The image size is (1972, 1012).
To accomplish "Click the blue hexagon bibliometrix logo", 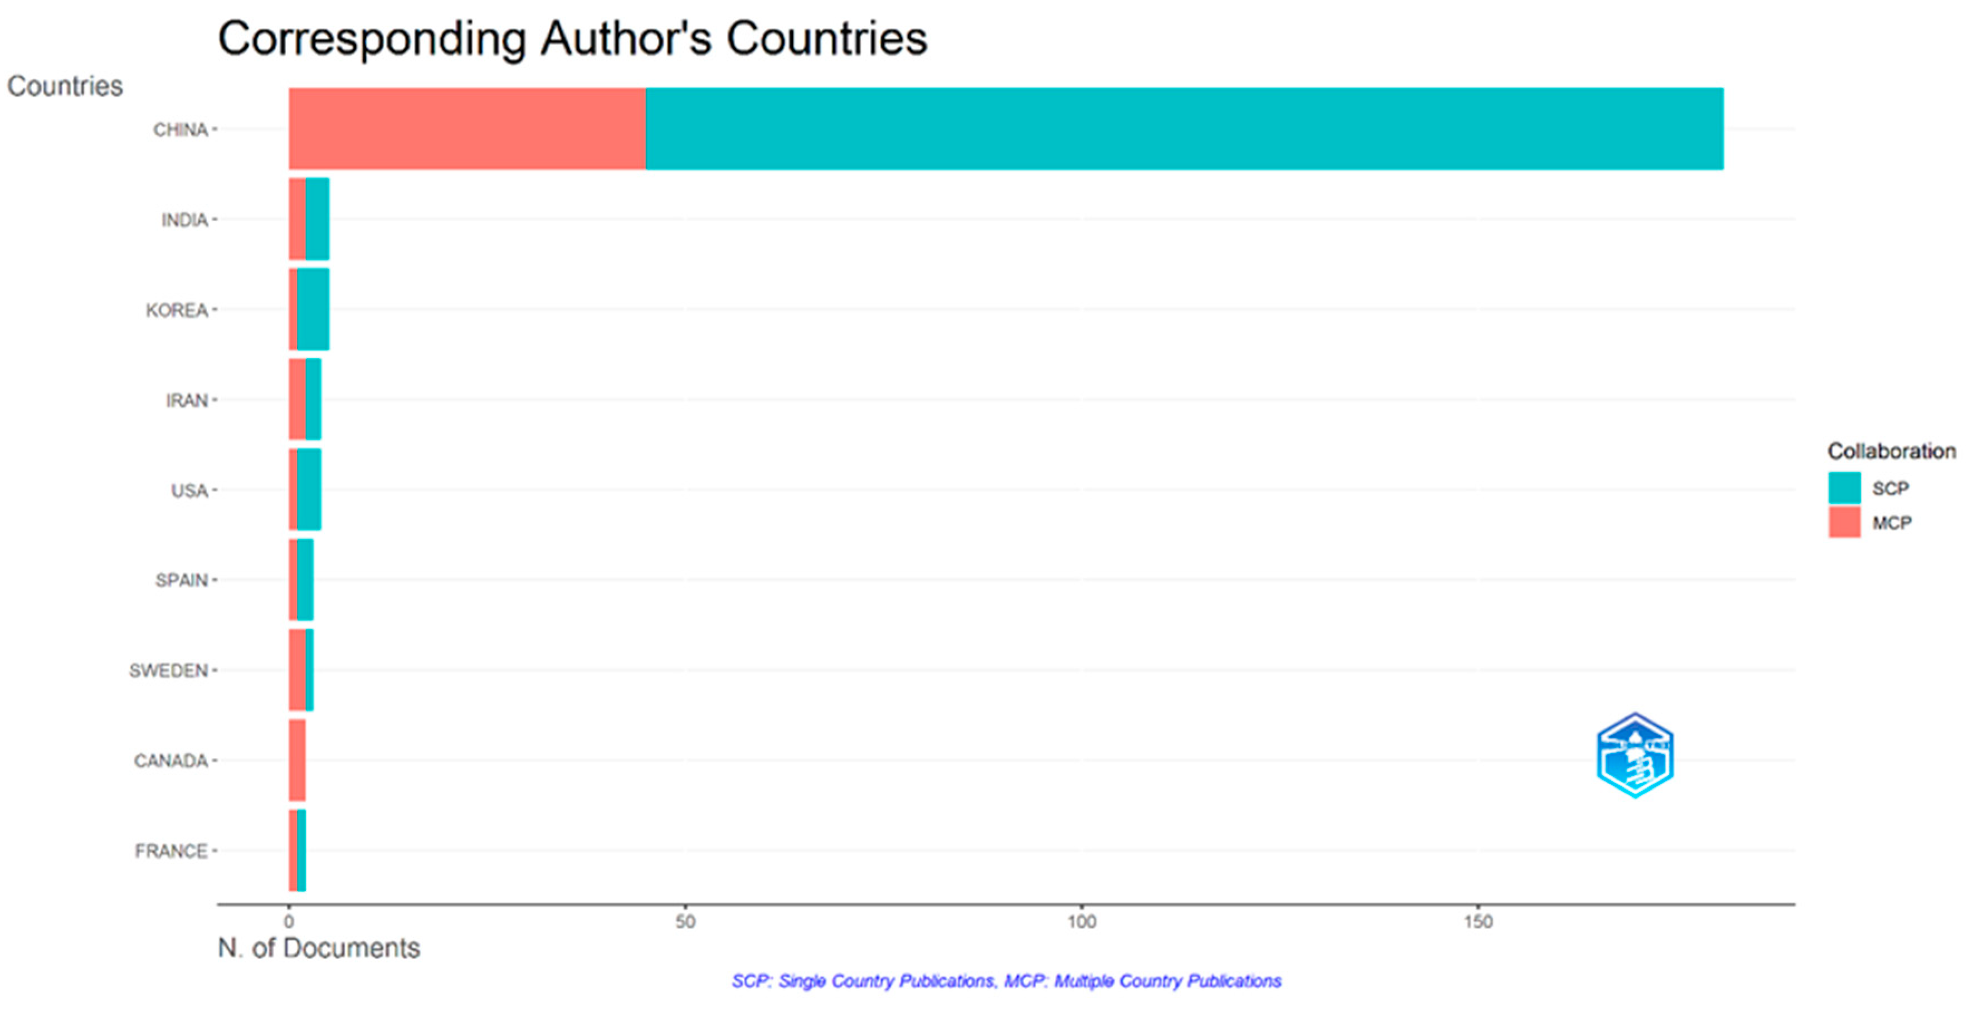I will point(1634,756).
